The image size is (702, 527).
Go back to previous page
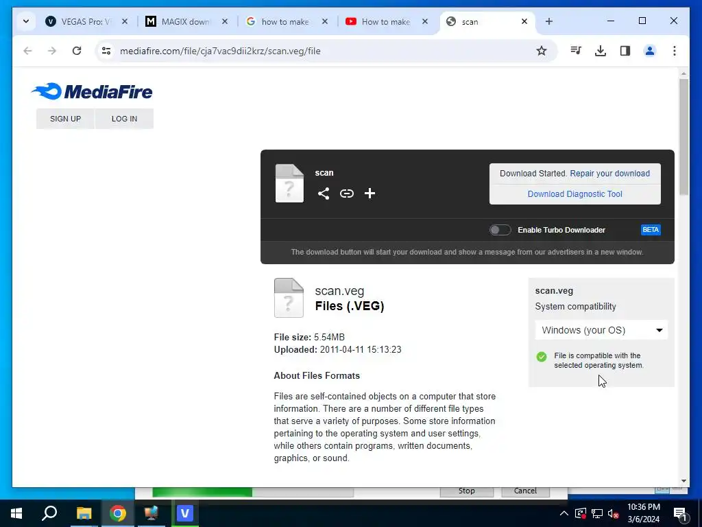[27, 51]
